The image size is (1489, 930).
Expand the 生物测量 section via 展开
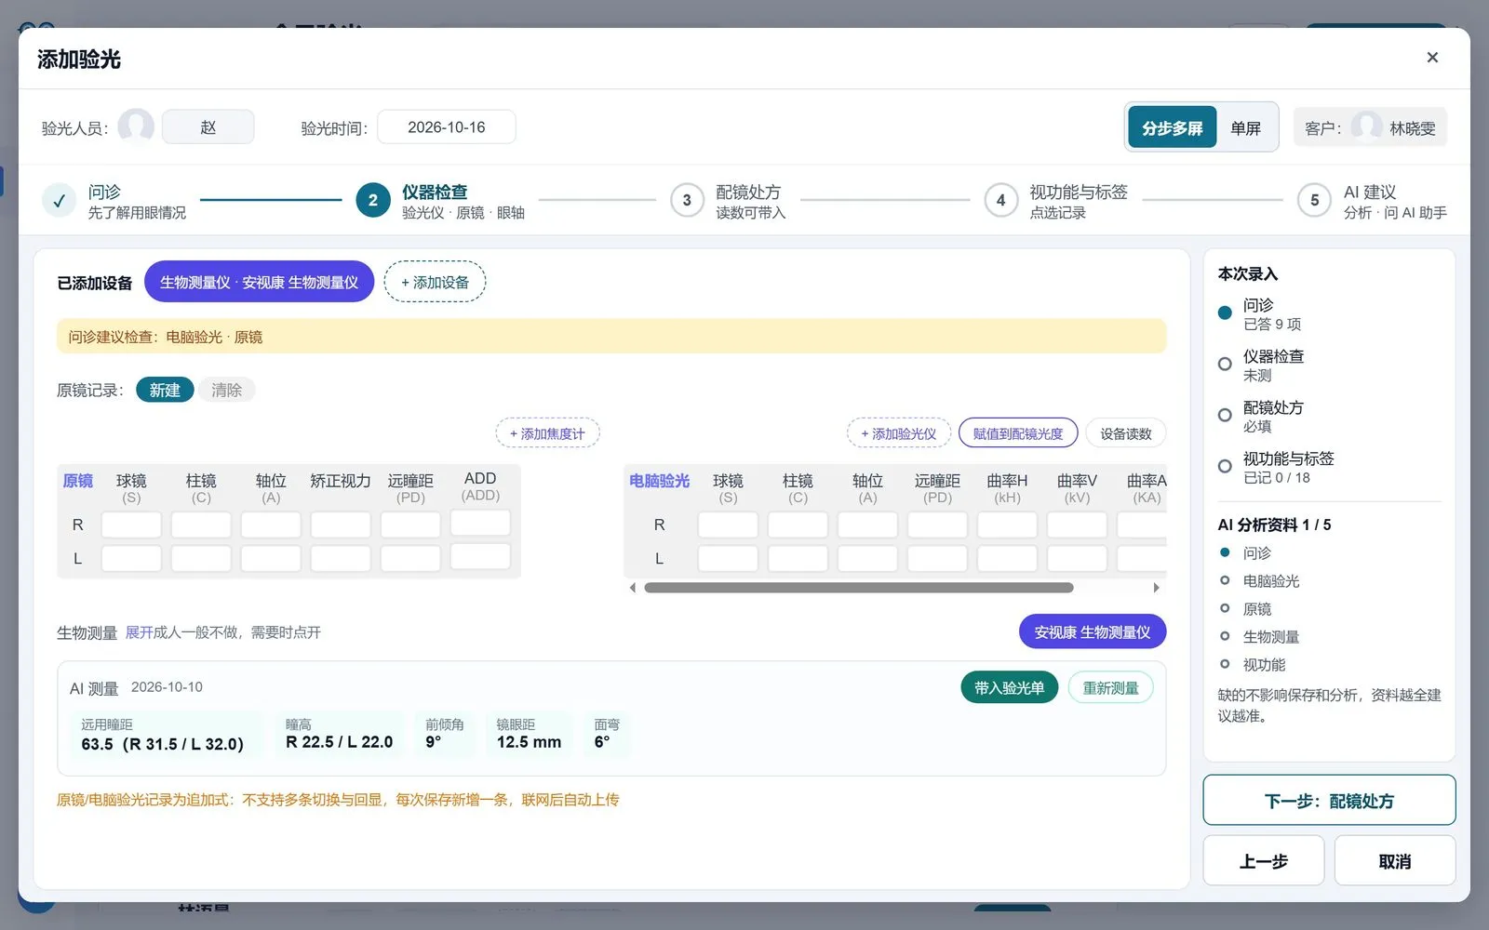[x=139, y=632]
